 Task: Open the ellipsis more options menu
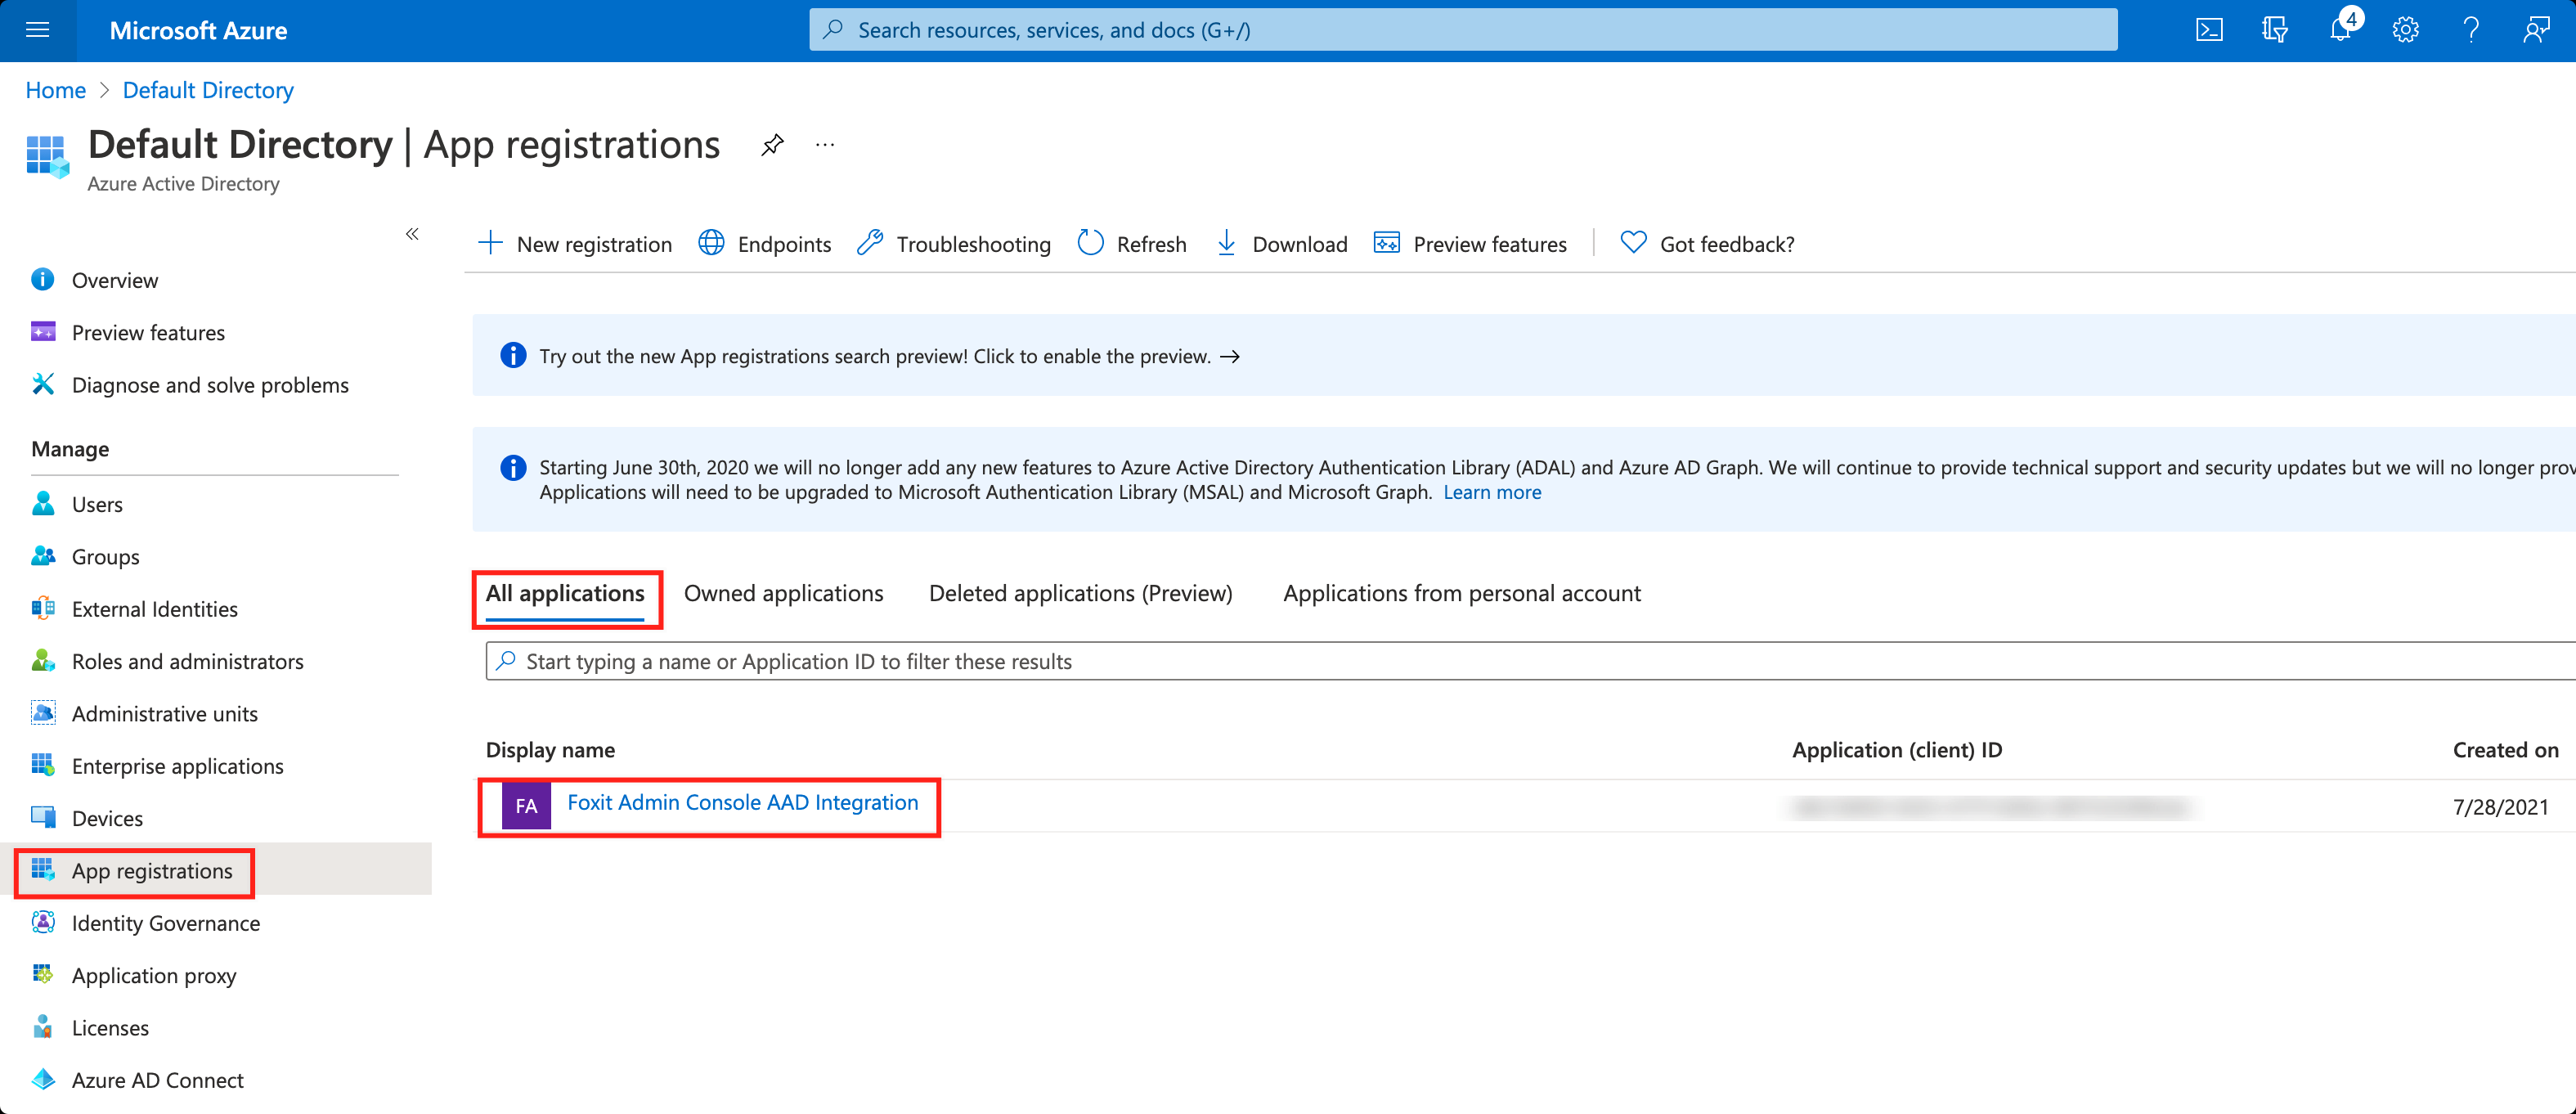point(824,144)
